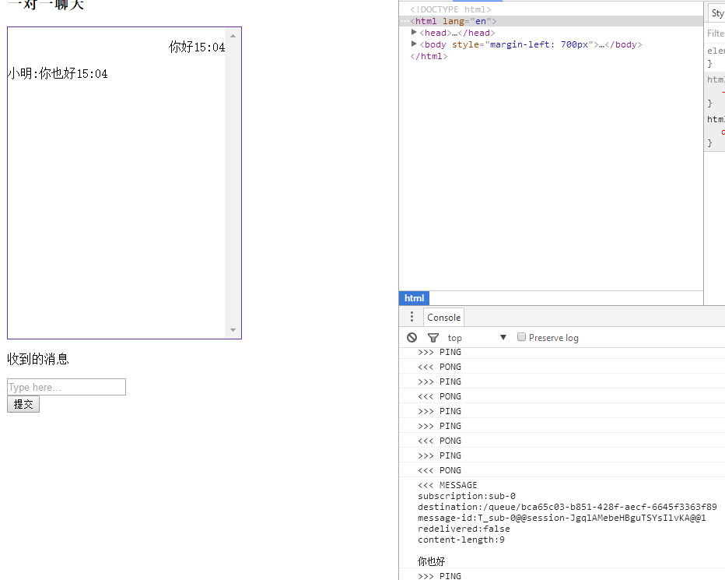Image resolution: width=725 pixels, height=580 pixels.
Task: Chat box scrollbar up arrow
Action: coord(233,36)
